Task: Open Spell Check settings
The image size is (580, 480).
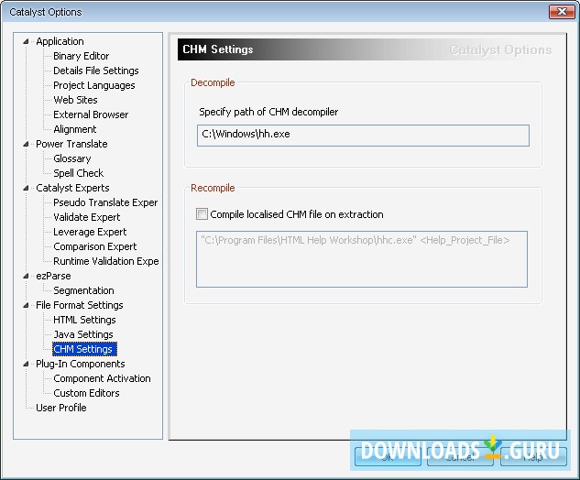Action: [79, 173]
